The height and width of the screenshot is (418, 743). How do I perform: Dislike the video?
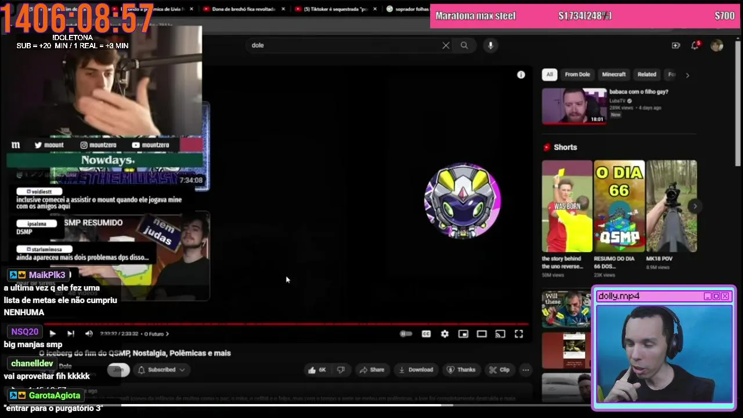[x=341, y=370]
